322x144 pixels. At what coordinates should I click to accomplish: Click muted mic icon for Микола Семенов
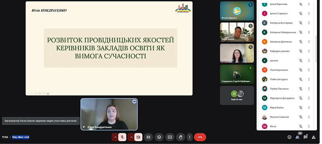pos(301,117)
